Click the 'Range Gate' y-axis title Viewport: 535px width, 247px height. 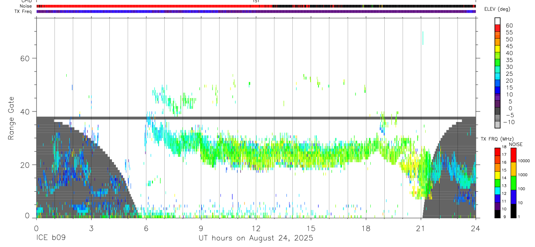click(11, 118)
